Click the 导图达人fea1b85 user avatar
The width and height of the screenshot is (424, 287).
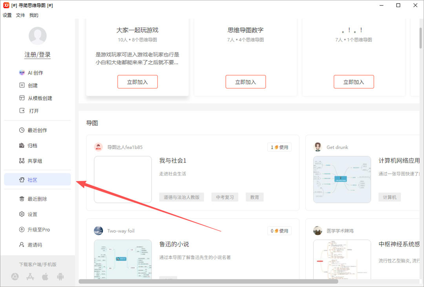[99, 147]
